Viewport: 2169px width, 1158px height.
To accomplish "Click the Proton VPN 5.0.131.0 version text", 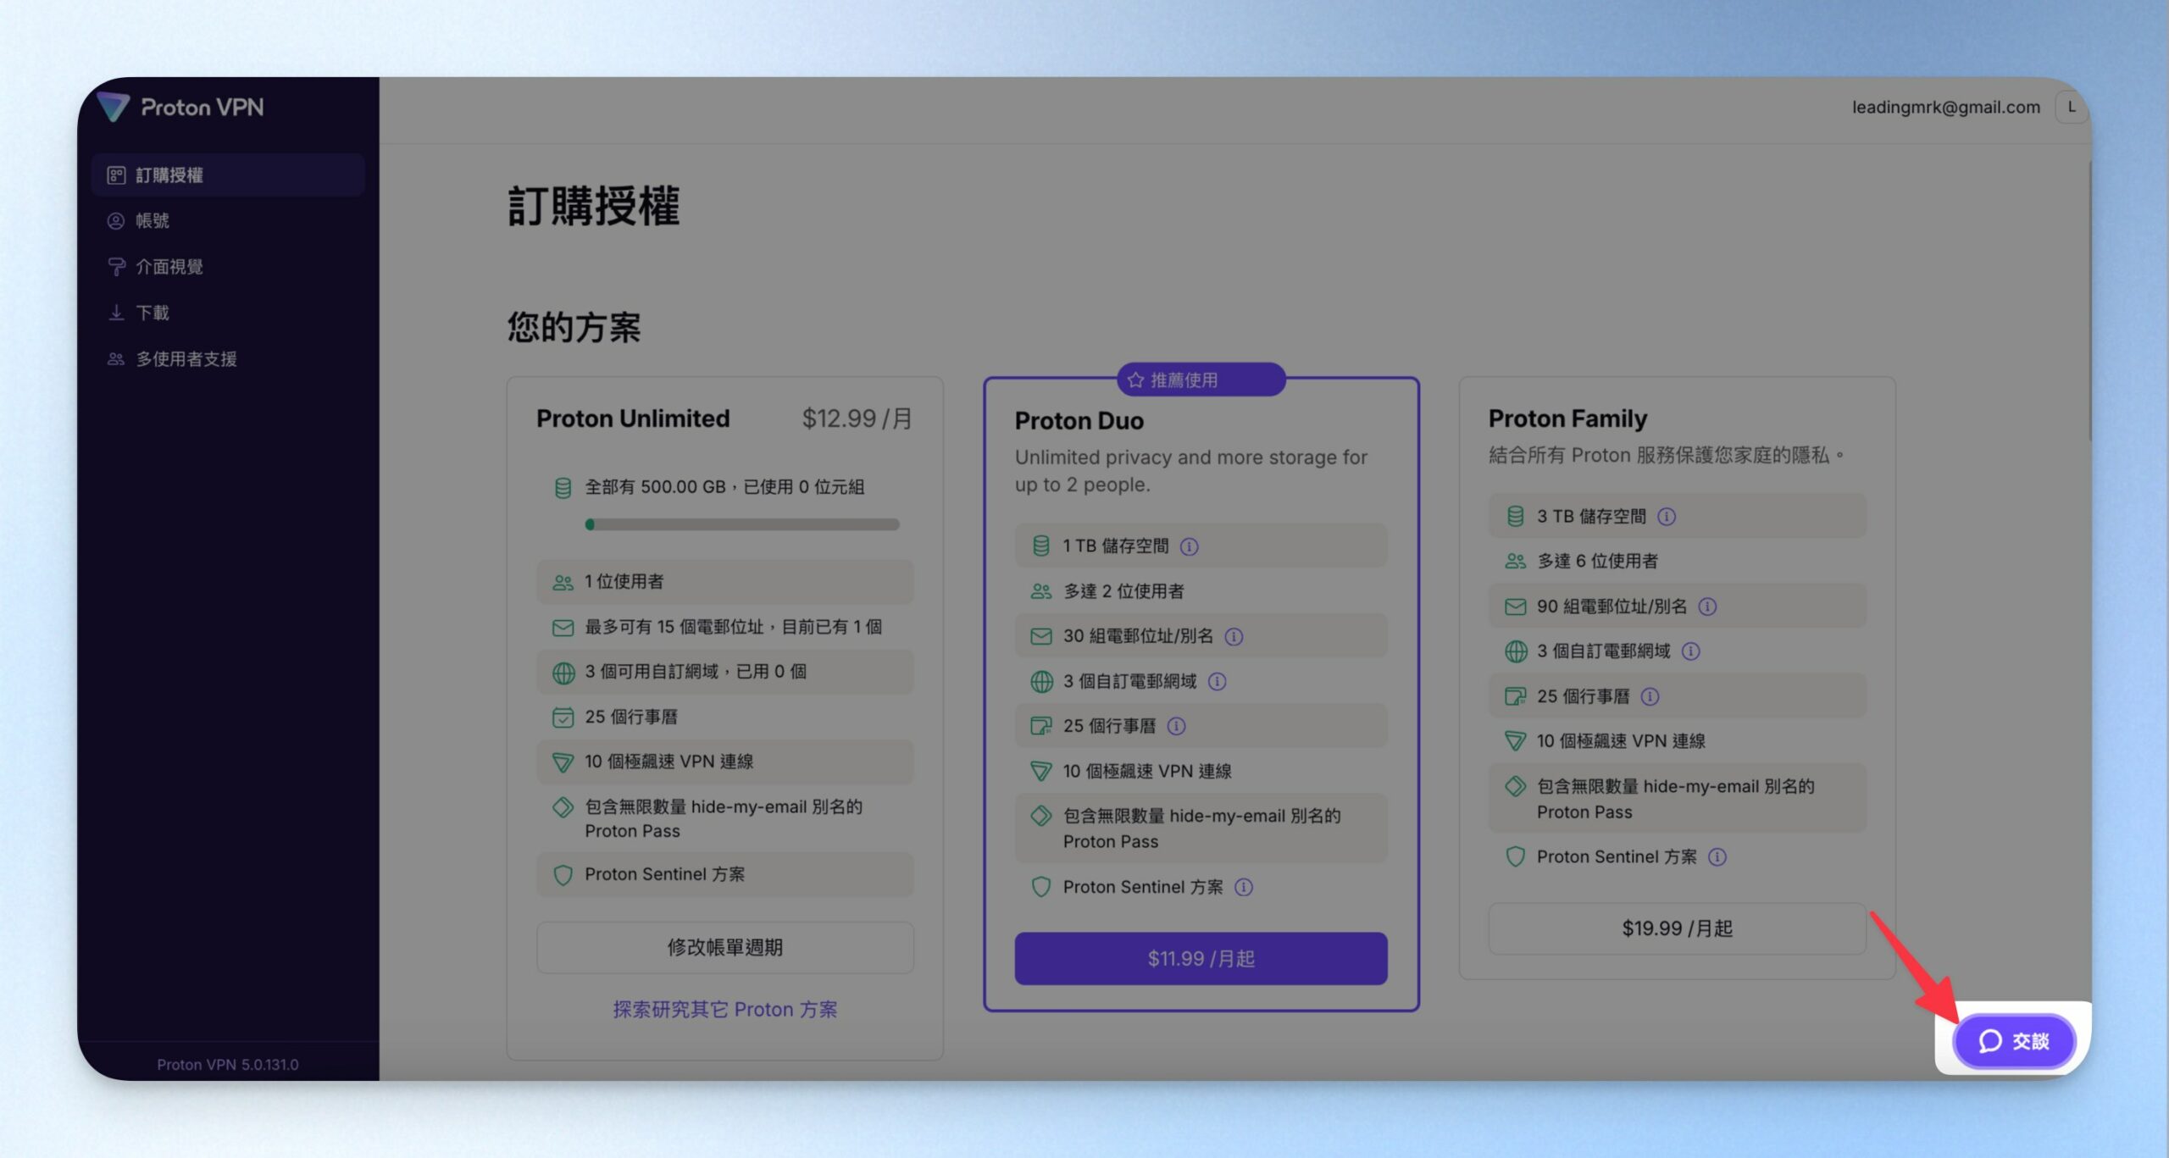I will point(227,1065).
